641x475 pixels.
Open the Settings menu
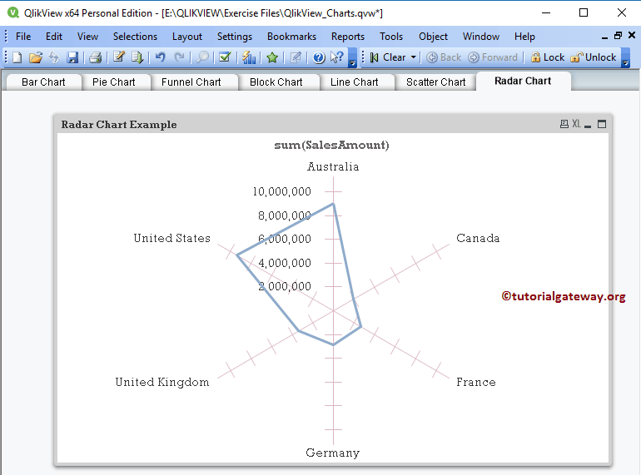pos(235,37)
